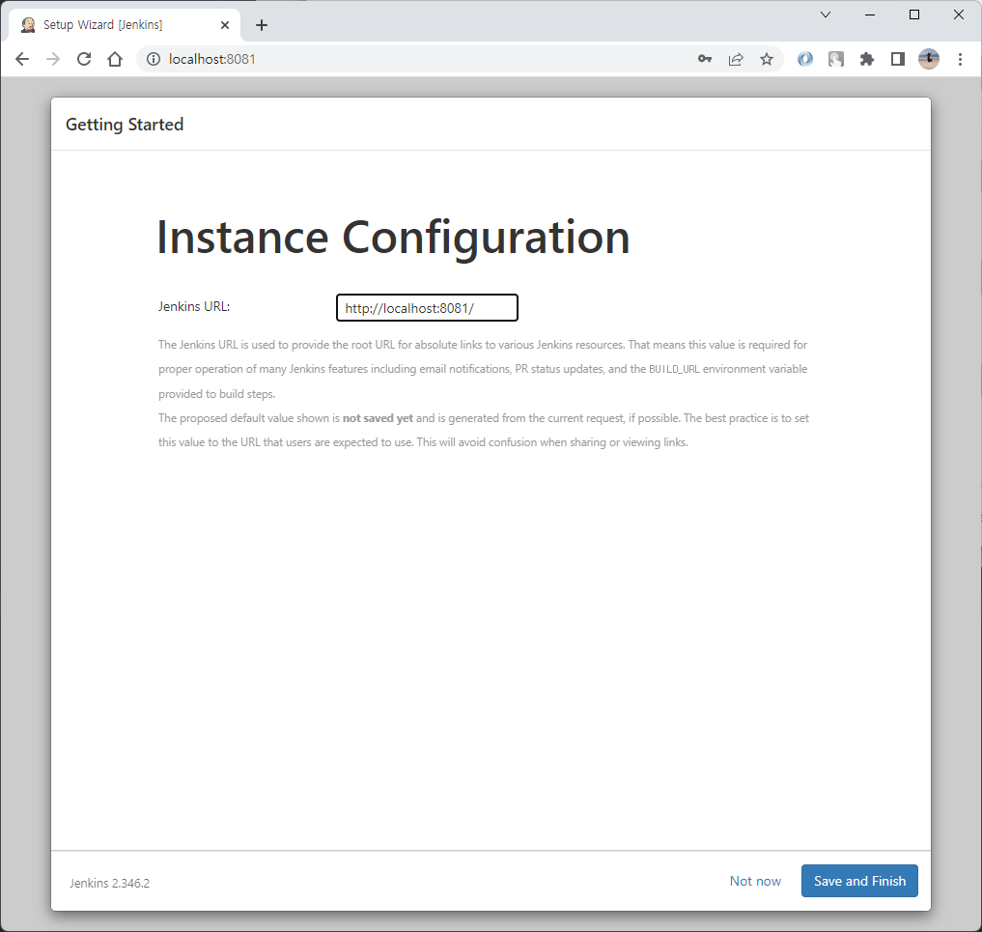982x932 pixels.
Task: Open the tab search chevron
Action: click(826, 14)
